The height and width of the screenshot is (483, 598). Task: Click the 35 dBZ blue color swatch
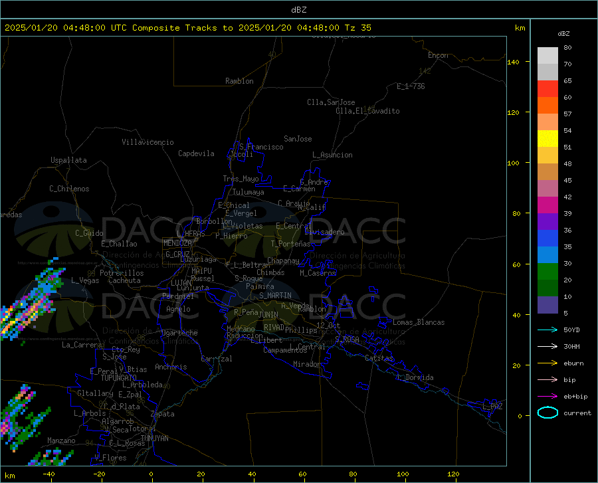[548, 239]
